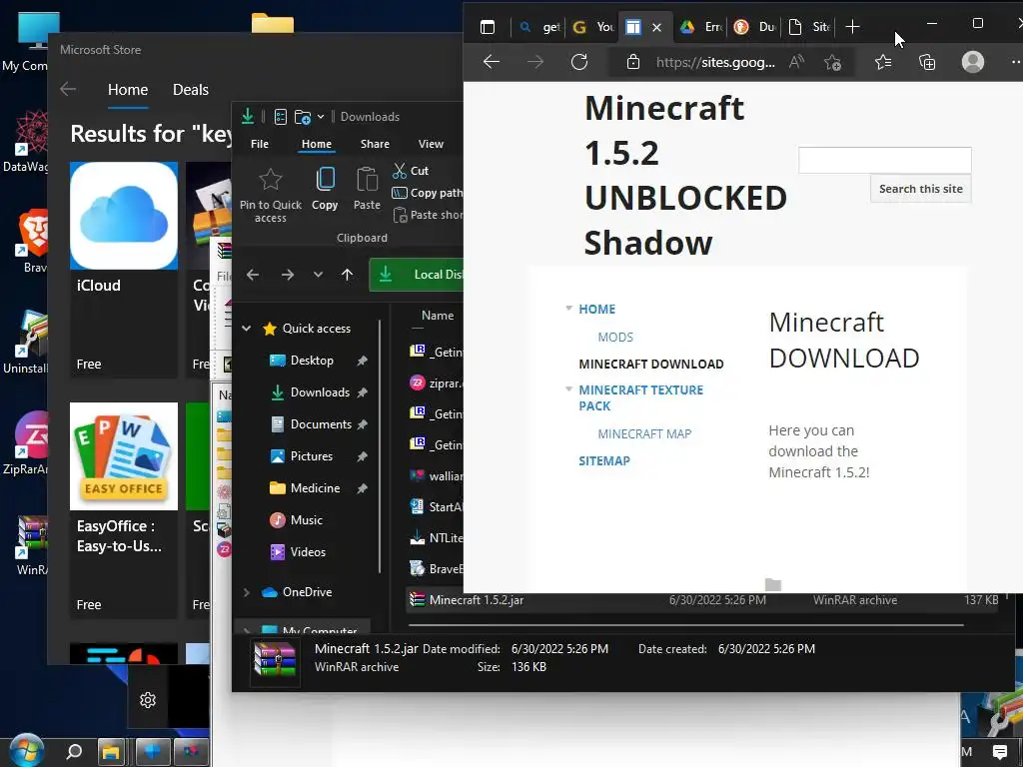Image resolution: width=1023 pixels, height=767 pixels.
Task: Open a new Edge tab
Action: pos(852,27)
